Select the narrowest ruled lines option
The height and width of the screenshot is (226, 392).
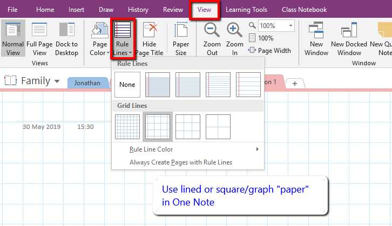[x=158, y=85]
